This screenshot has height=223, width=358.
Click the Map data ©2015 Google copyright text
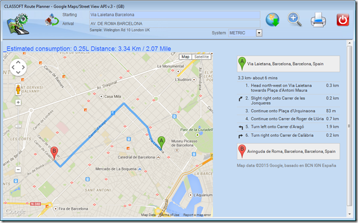286,165
